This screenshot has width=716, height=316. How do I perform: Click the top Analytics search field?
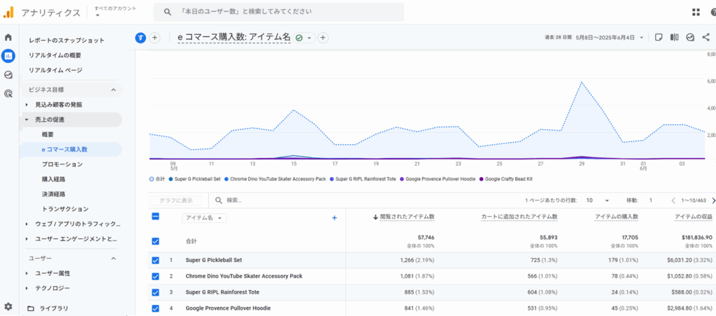(278, 12)
